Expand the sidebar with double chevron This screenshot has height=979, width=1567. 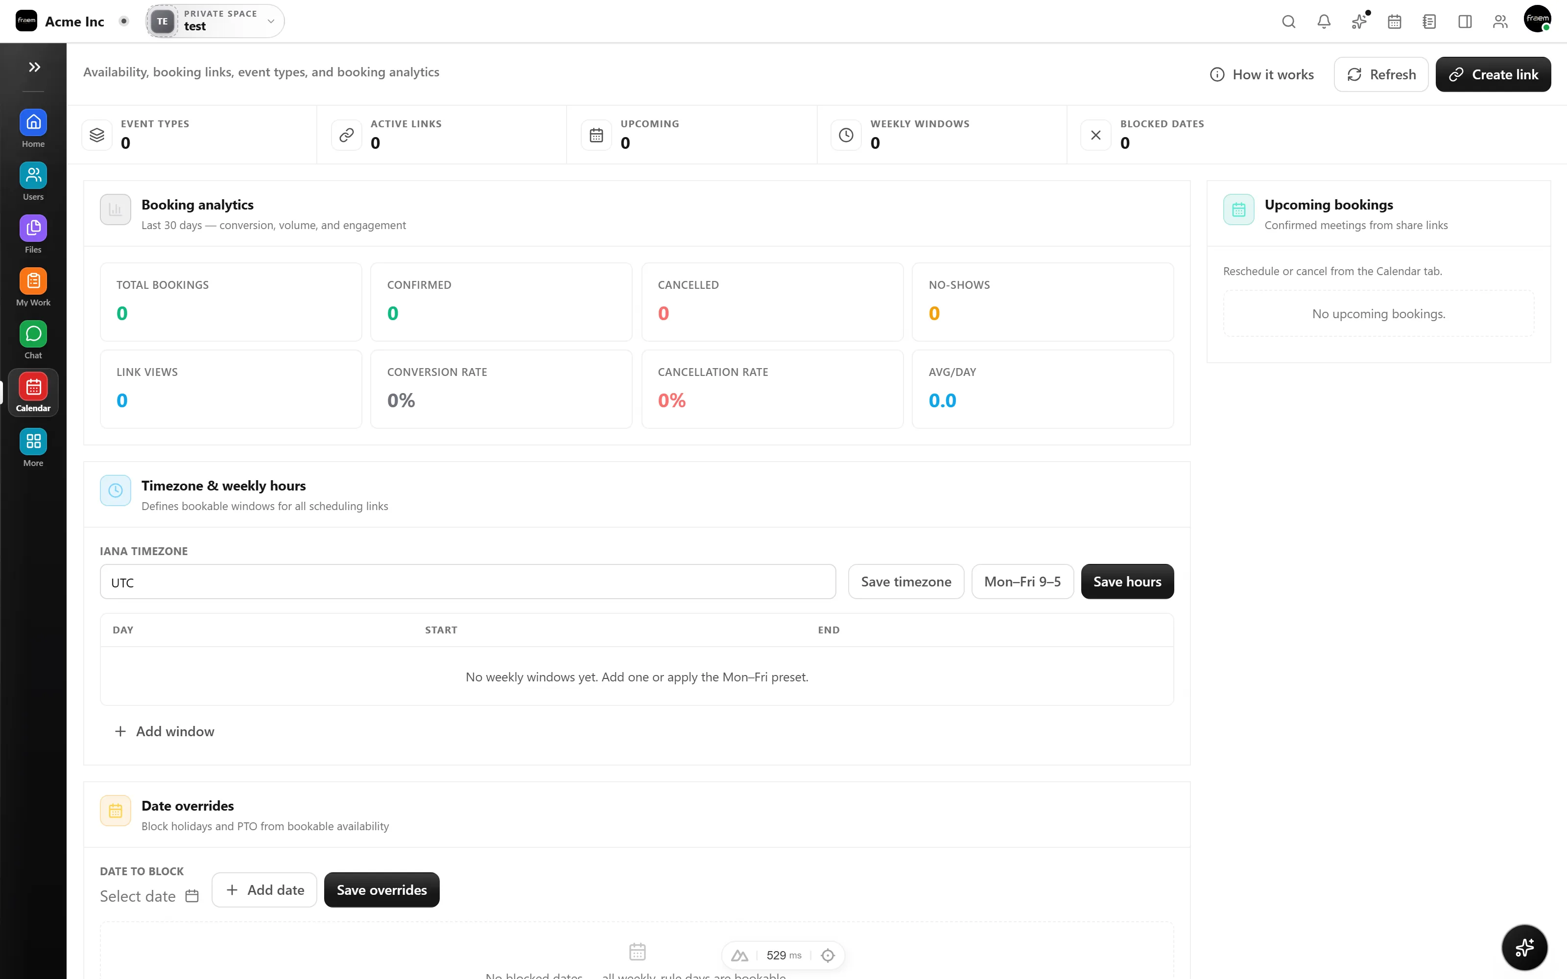coord(34,67)
